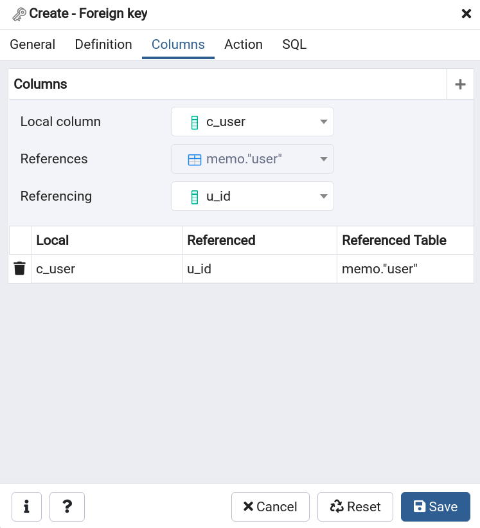Open the Definition tab
Screen dimensions: 480x528
pos(103,44)
